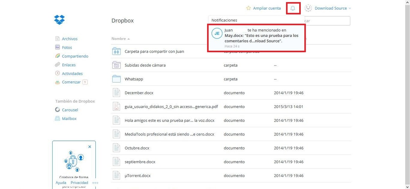Click the three-dots more options icon near Privacidad
The image size is (410, 189).
tap(95, 183)
